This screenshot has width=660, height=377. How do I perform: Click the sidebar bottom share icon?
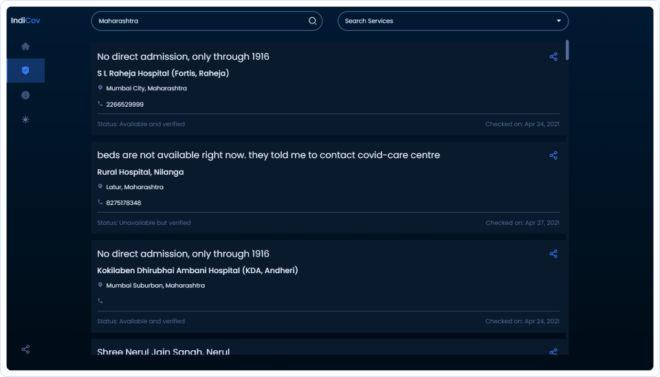[25, 349]
